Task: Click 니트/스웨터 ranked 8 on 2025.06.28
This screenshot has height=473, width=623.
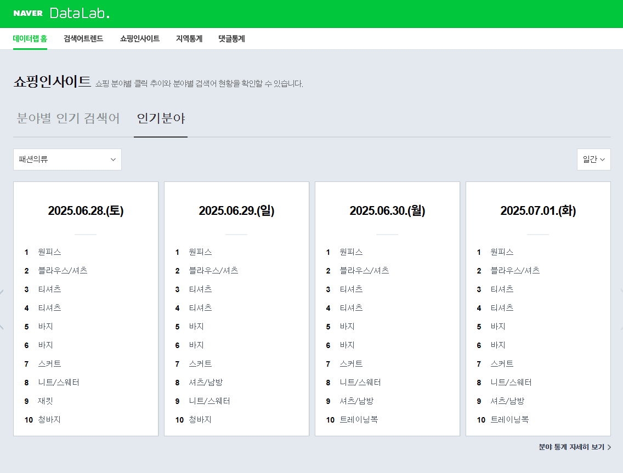Action: coord(58,383)
